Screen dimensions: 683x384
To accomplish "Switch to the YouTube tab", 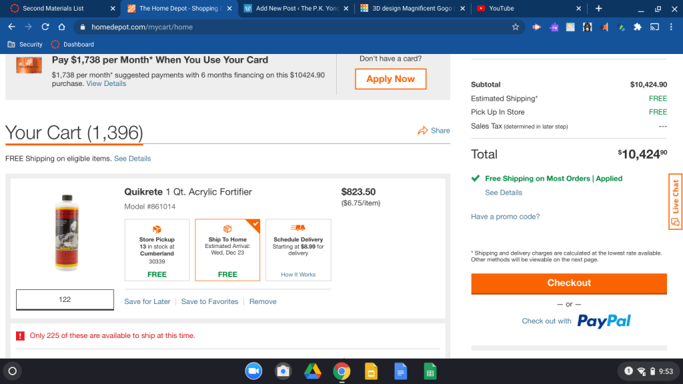I will 500,9.
